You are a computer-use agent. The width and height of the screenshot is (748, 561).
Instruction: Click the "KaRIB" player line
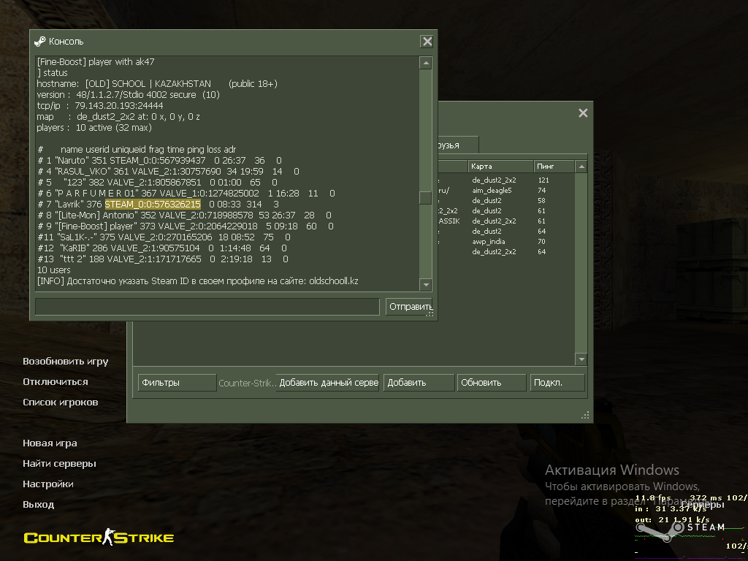[162, 248]
